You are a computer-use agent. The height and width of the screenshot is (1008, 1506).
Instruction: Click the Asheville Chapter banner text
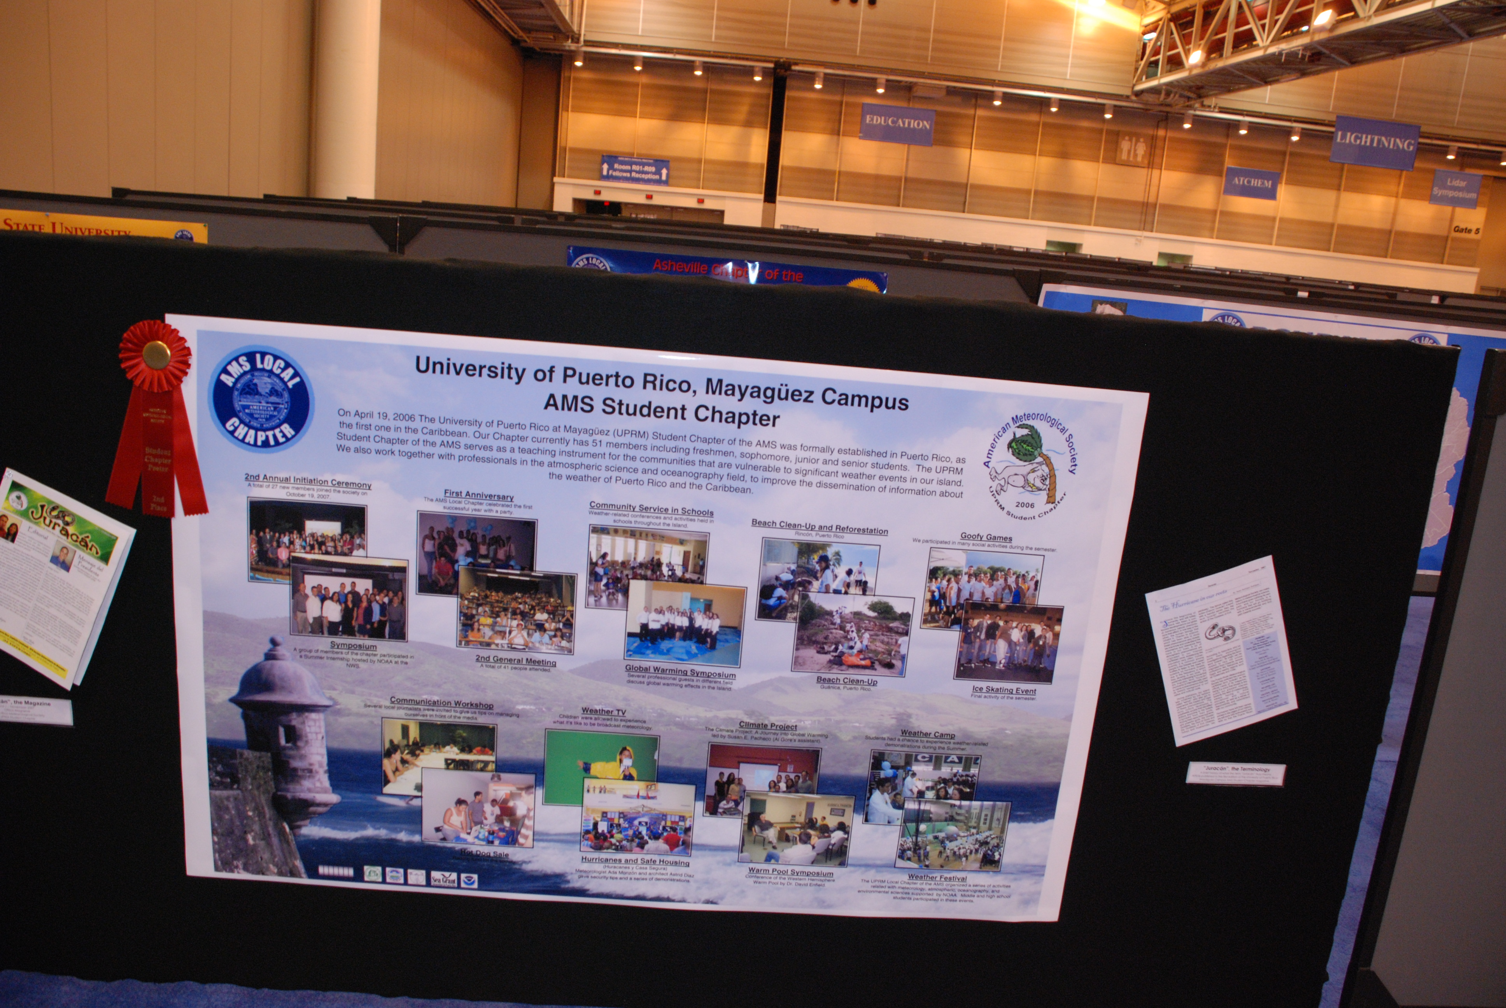728,271
